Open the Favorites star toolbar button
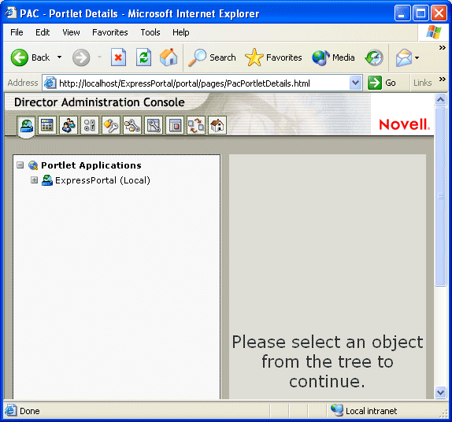452x422 pixels. point(273,57)
